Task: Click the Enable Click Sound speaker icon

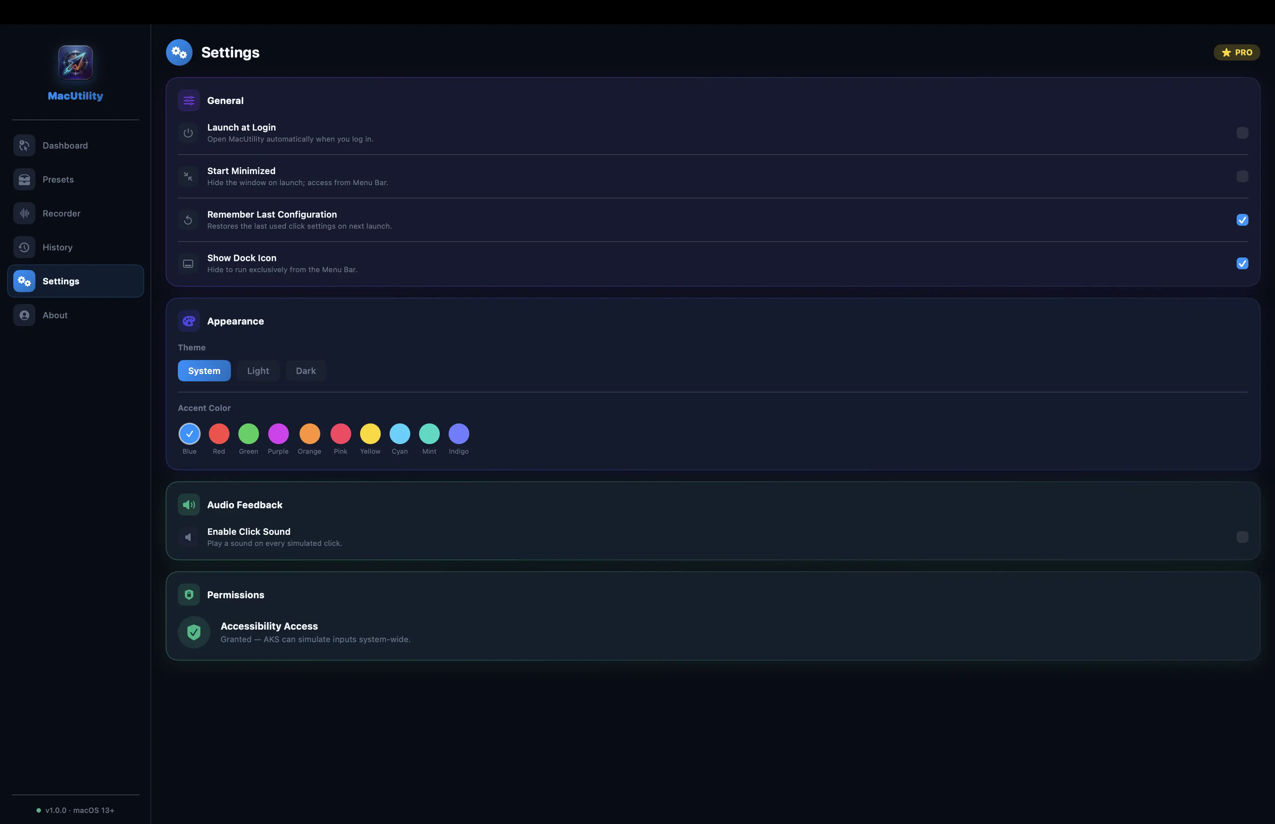Action: tap(188, 537)
